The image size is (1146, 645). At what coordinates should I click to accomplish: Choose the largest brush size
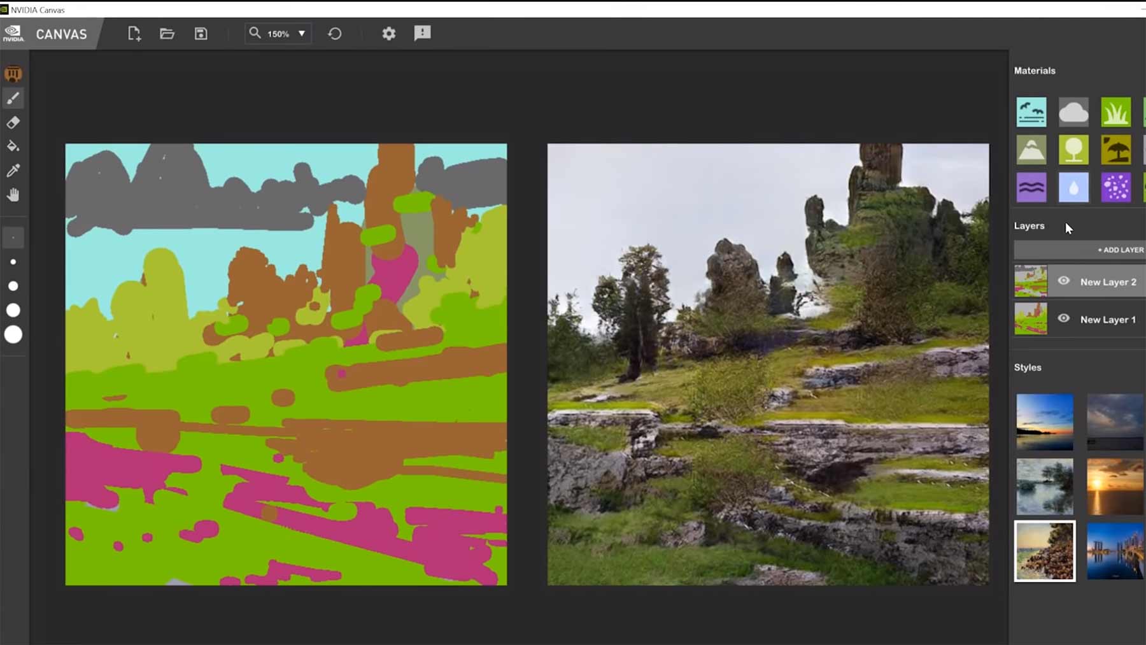click(13, 334)
